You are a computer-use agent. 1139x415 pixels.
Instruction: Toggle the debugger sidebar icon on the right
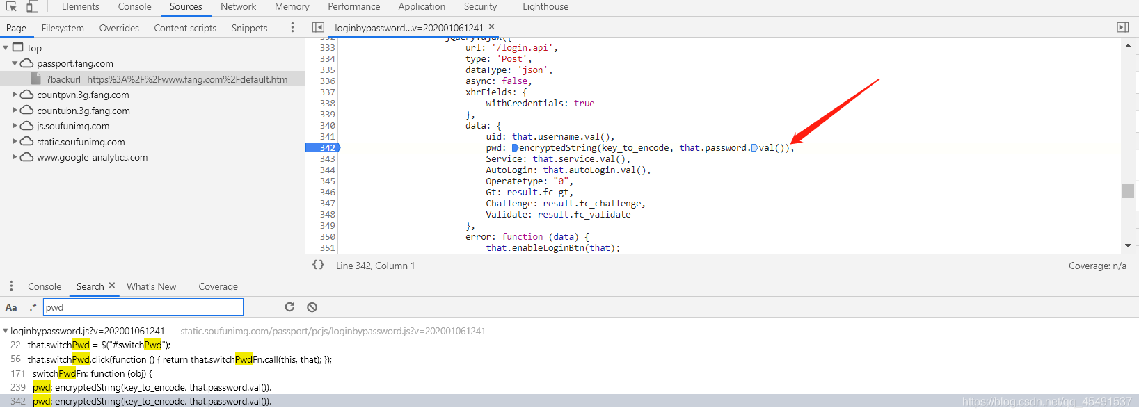[x=1122, y=27]
